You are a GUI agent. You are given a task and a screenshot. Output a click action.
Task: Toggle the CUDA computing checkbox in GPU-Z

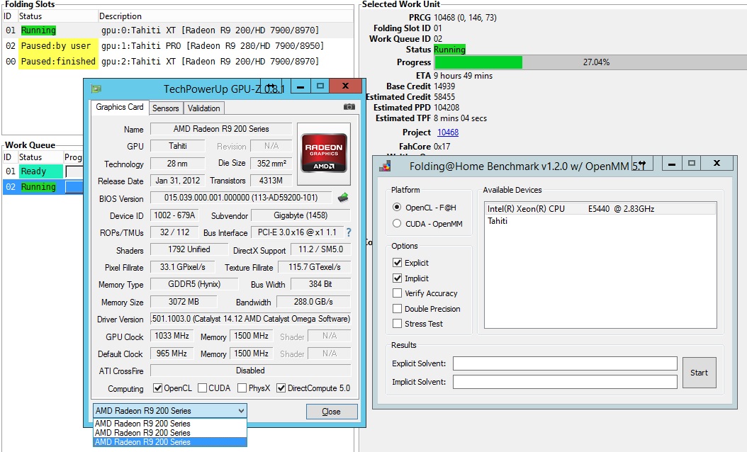click(x=203, y=388)
